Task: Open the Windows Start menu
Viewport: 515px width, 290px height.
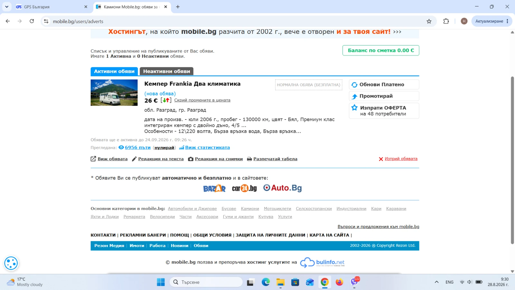Action: click(x=161, y=282)
